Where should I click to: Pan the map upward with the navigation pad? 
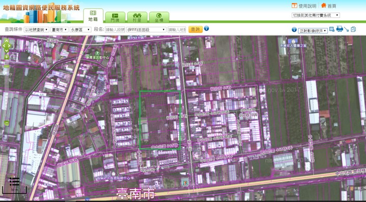(x=6, y=41)
